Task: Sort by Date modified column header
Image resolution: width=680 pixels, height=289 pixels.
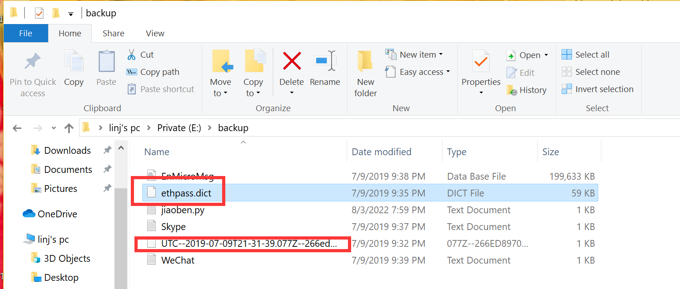Action: click(x=382, y=152)
